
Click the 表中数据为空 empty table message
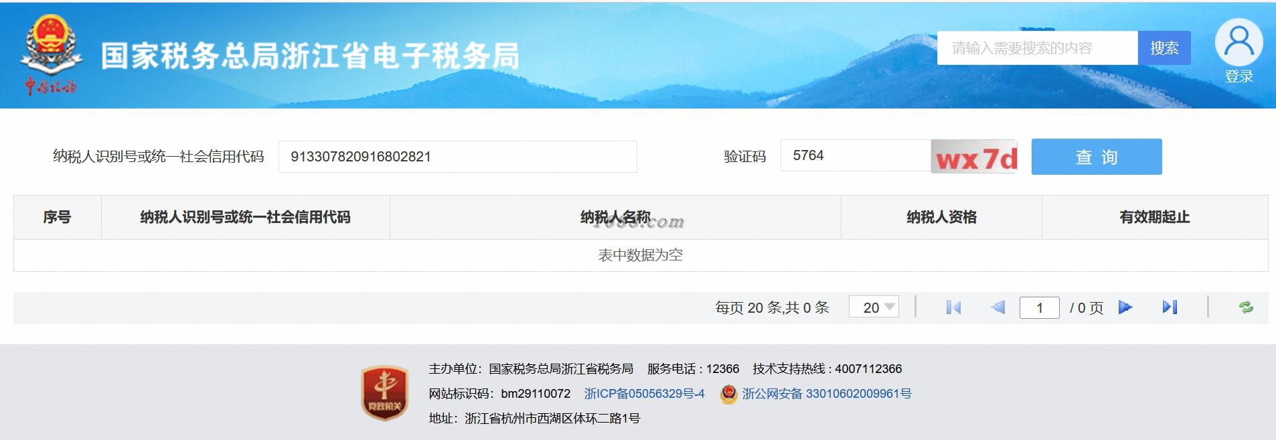[x=641, y=255]
